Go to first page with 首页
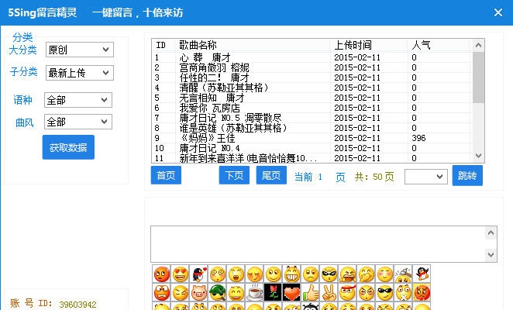 pos(166,175)
